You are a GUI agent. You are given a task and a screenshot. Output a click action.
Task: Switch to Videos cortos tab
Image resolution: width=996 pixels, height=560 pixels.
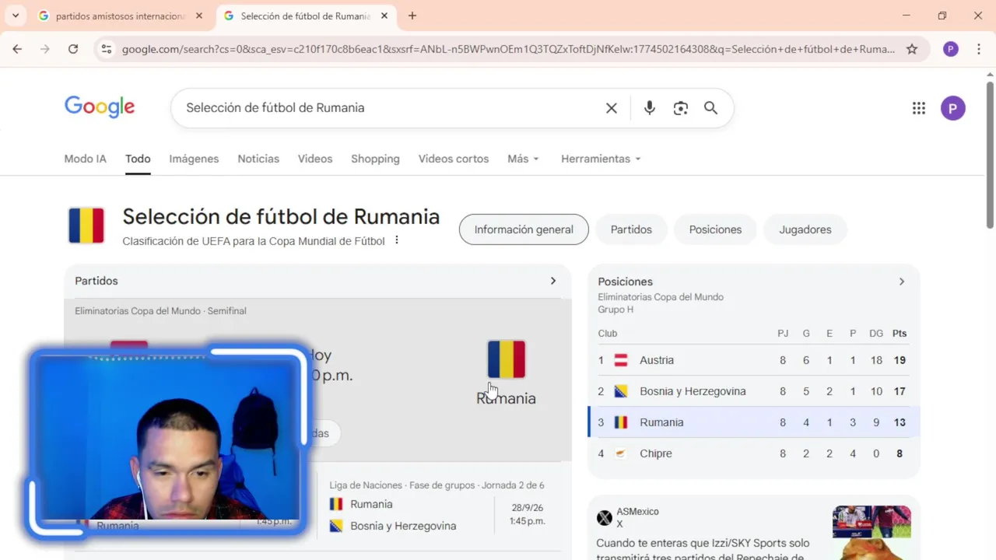pos(454,159)
